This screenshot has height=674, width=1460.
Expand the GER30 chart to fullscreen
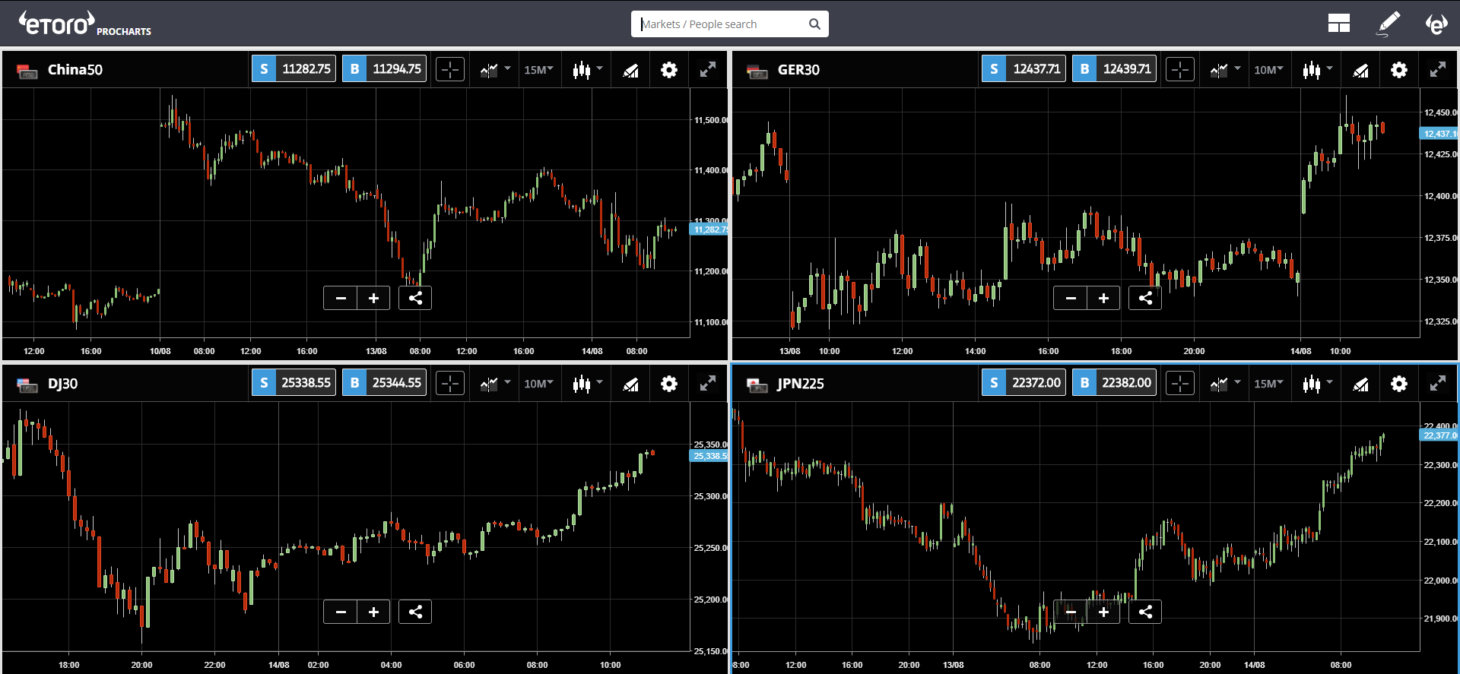(x=1437, y=70)
